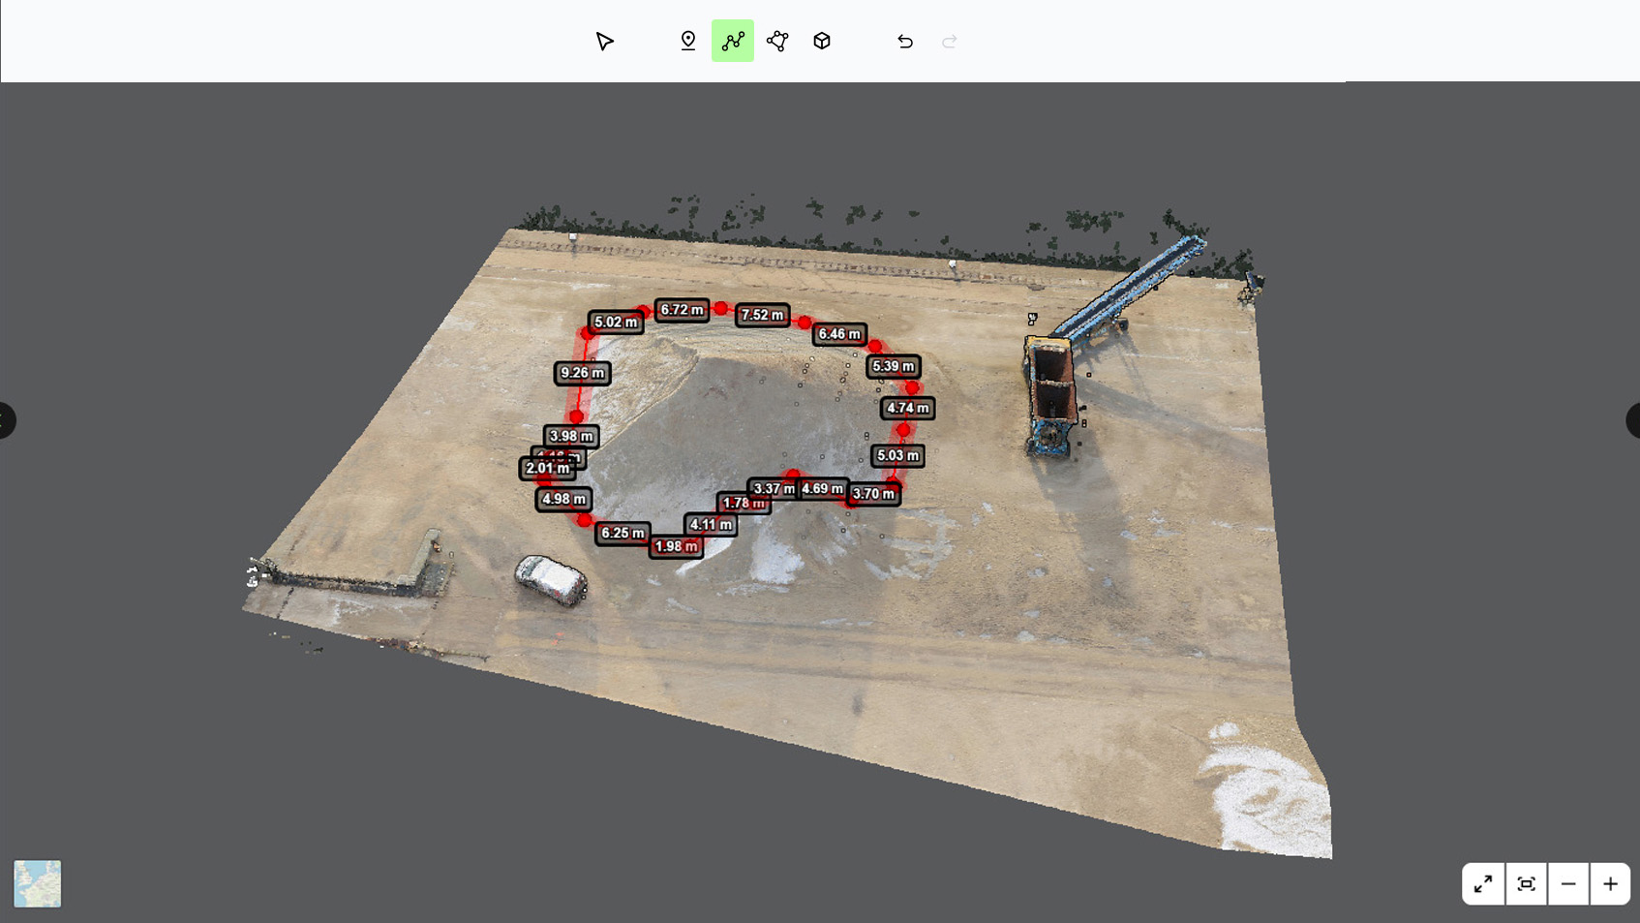Screen dimensions: 1640x923
Task: Click the 6.25 m measurement label
Action: pyautogui.click(x=623, y=533)
